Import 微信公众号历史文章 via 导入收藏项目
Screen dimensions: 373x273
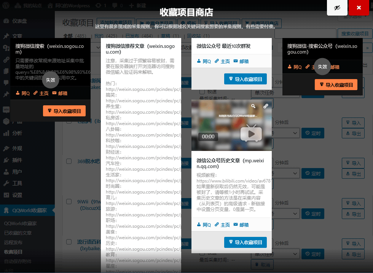point(245,242)
